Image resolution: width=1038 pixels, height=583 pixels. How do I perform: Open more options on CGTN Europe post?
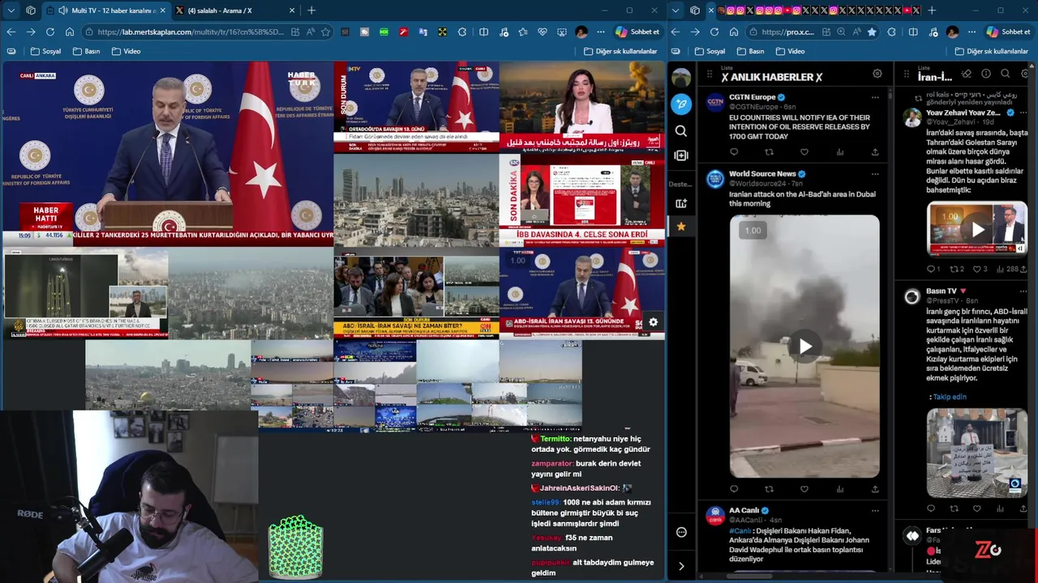pyautogui.click(x=875, y=97)
